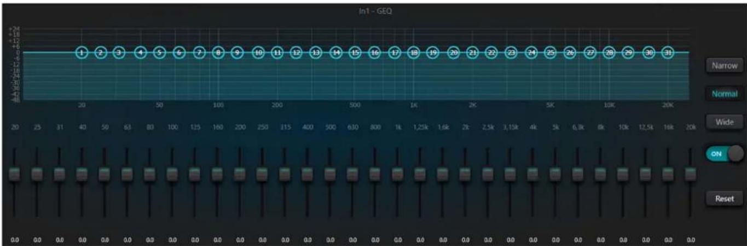Click the 125 Hz band fader handle
Viewport: 747px width, 246px height.
point(195,175)
